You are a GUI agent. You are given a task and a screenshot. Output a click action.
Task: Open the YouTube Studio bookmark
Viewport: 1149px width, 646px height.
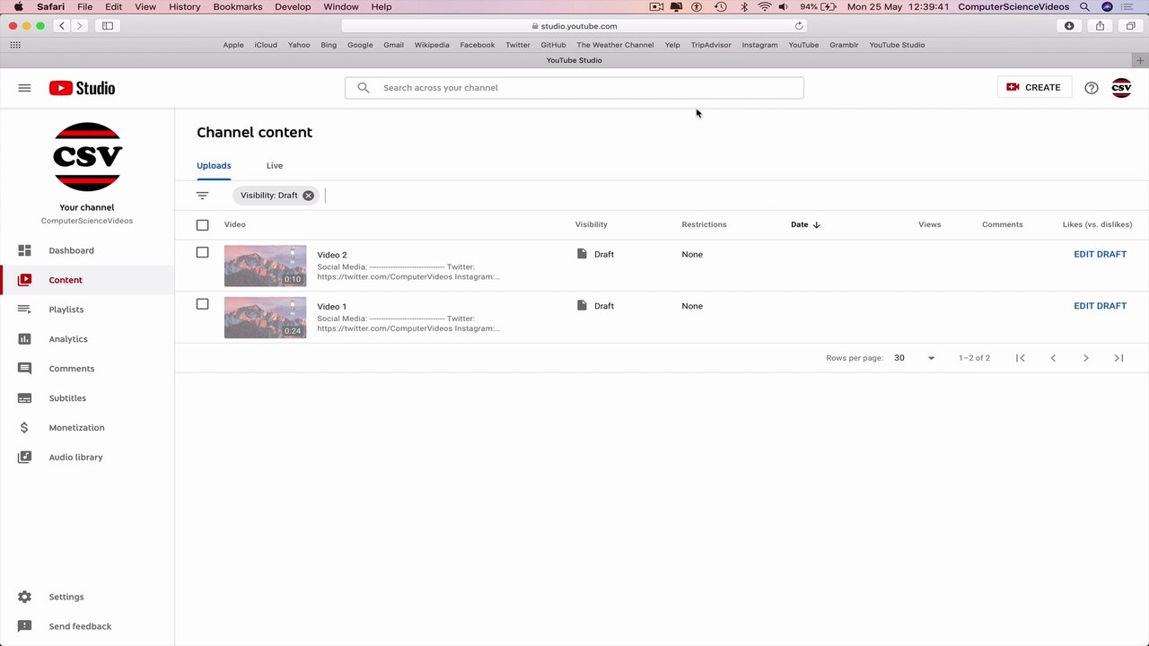[897, 45]
